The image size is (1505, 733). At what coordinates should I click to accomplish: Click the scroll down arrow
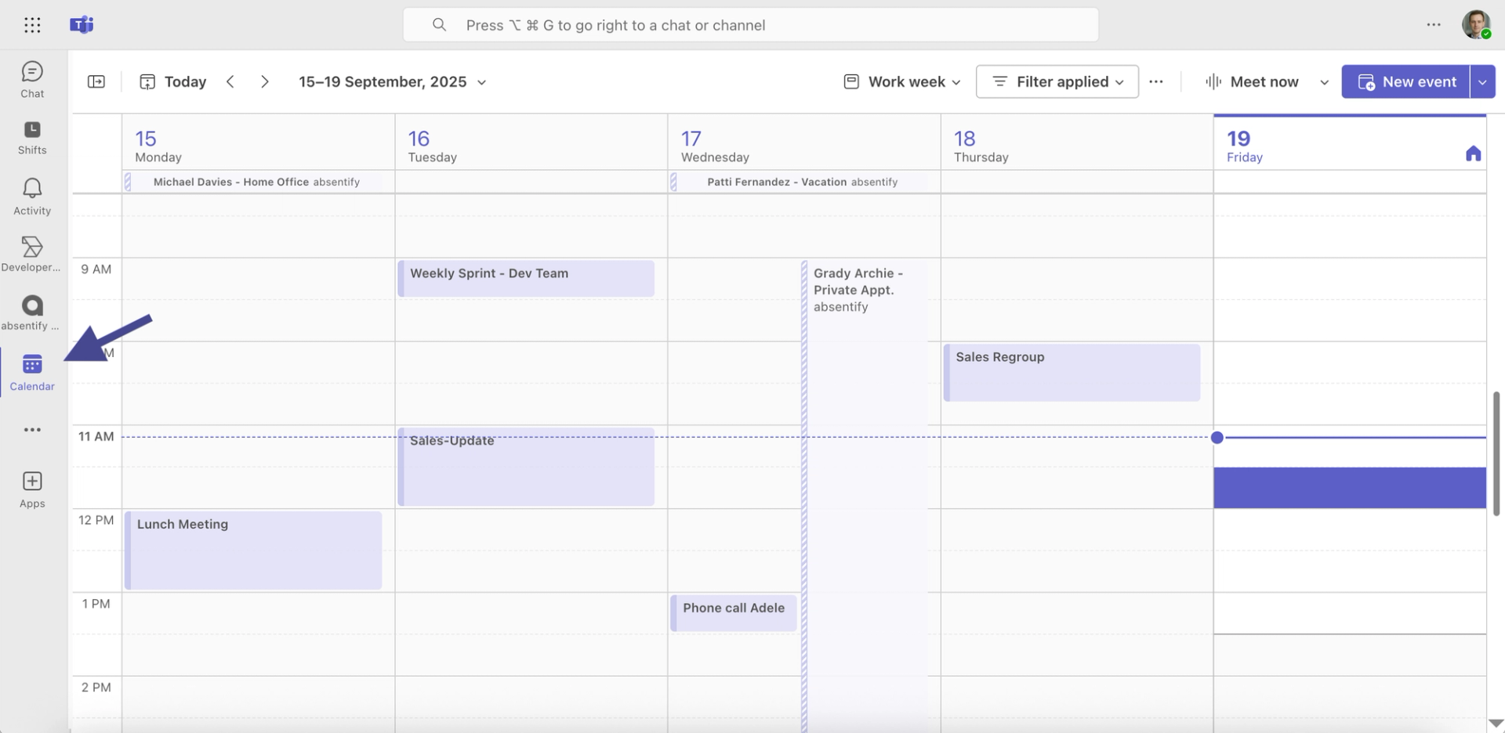[x=1496, y=724]
